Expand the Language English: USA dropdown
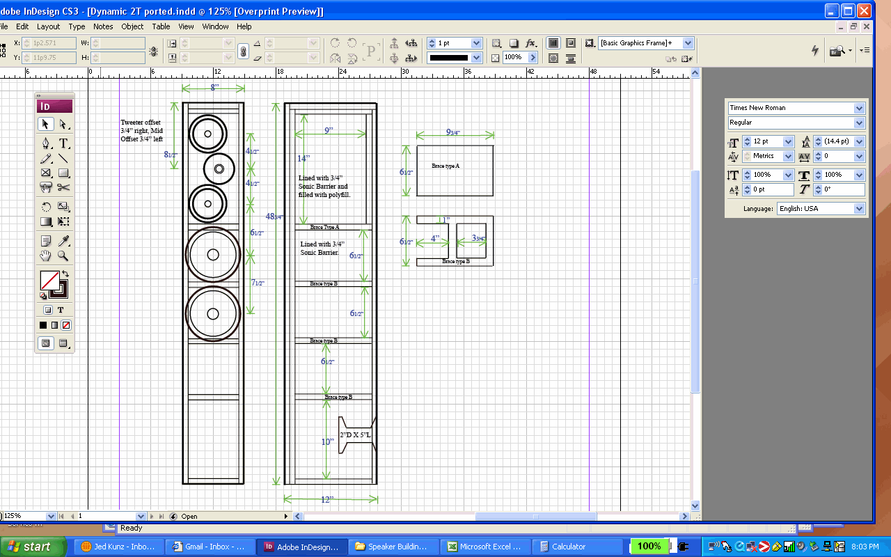 (x=859, y=209)
